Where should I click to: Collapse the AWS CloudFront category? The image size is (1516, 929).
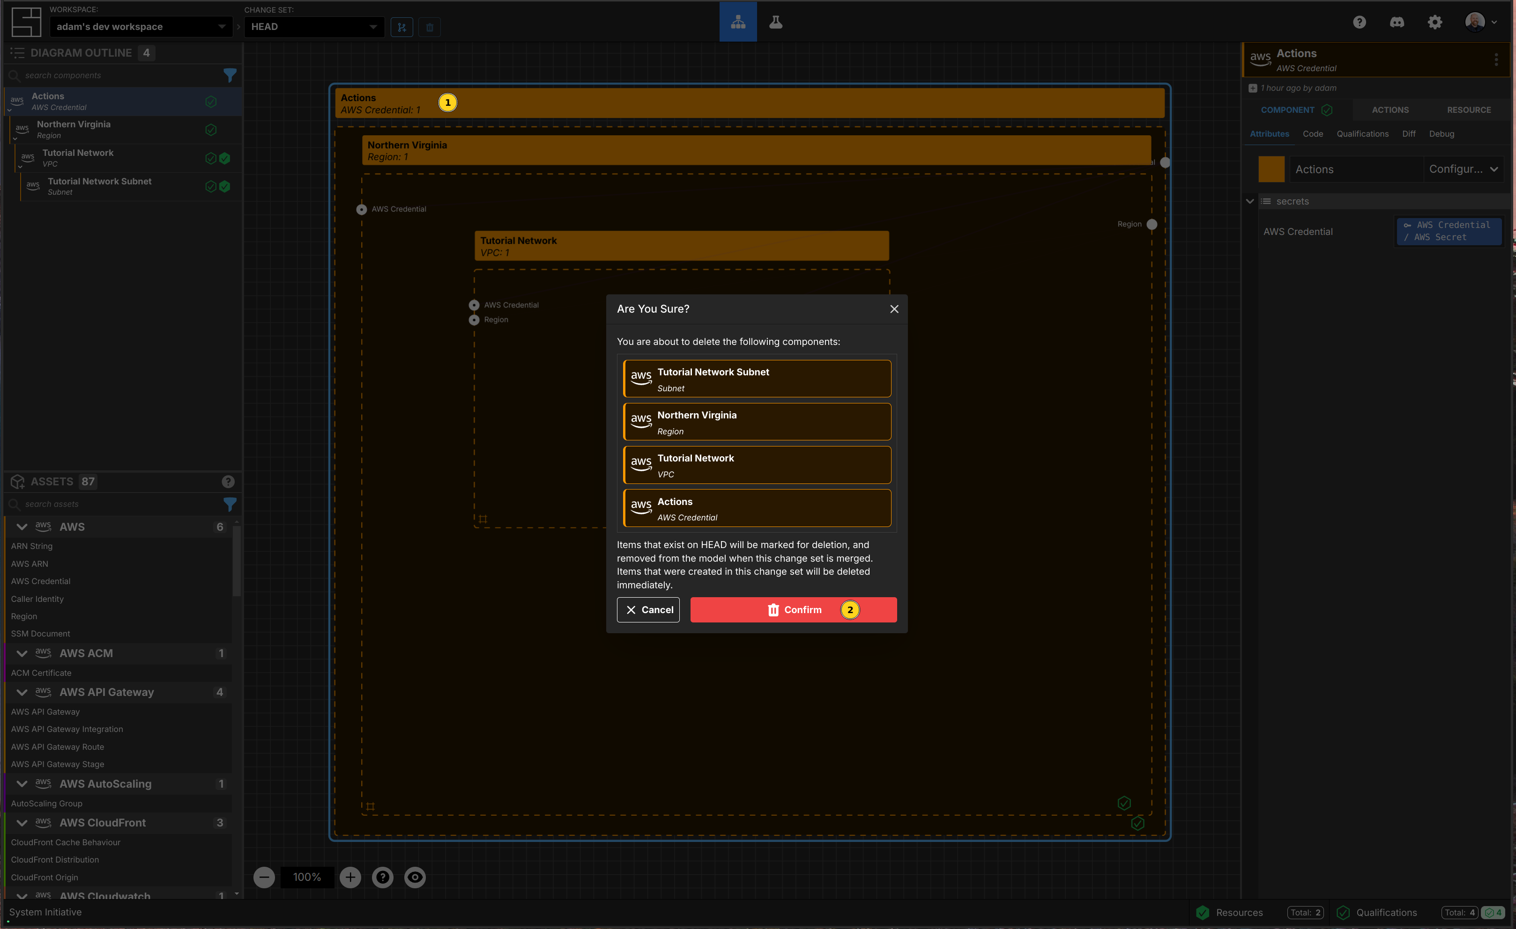pos(22,823)
